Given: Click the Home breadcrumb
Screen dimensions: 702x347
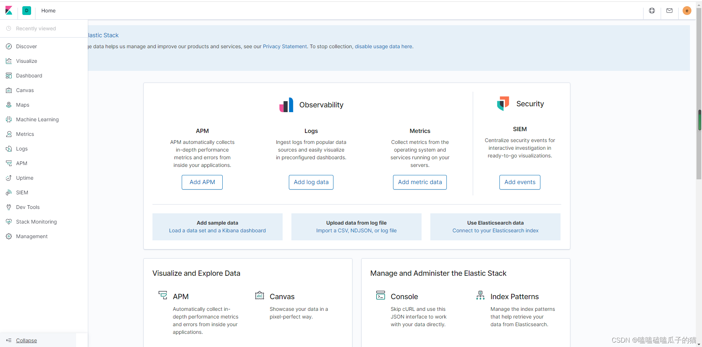Looking at the screenshot, I should pyautogui.click(x=48, y=11).
